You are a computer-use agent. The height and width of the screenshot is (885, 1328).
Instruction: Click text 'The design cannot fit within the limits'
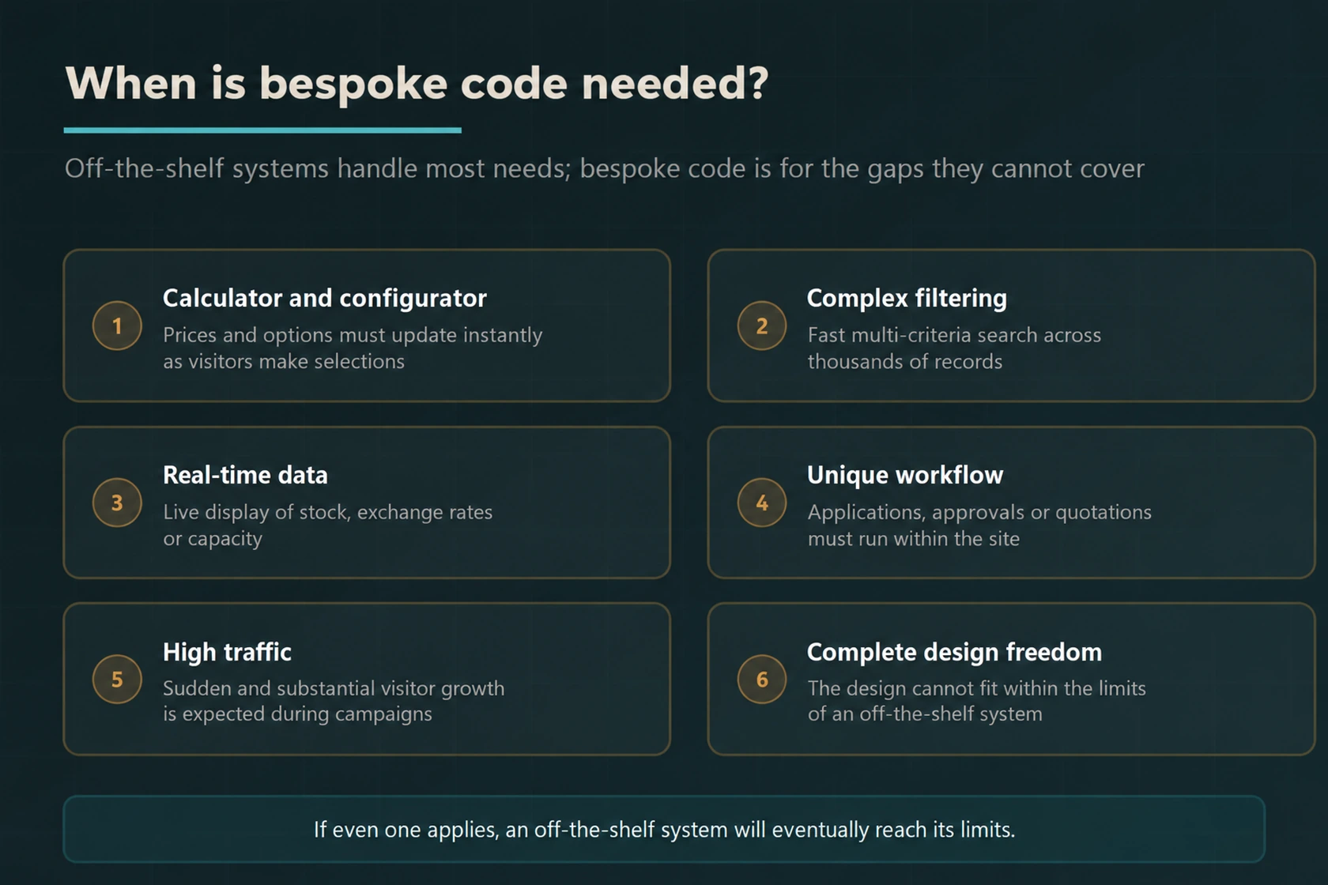click(x=976, y=688)
